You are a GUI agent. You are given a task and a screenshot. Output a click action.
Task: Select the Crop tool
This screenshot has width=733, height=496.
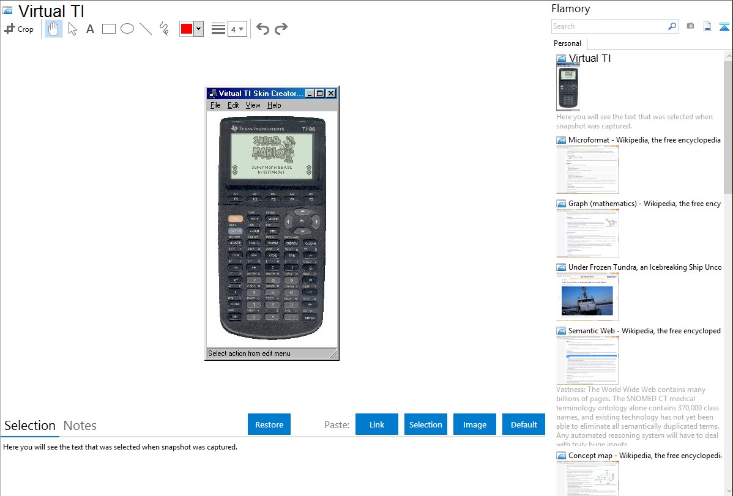pos(19,29)
